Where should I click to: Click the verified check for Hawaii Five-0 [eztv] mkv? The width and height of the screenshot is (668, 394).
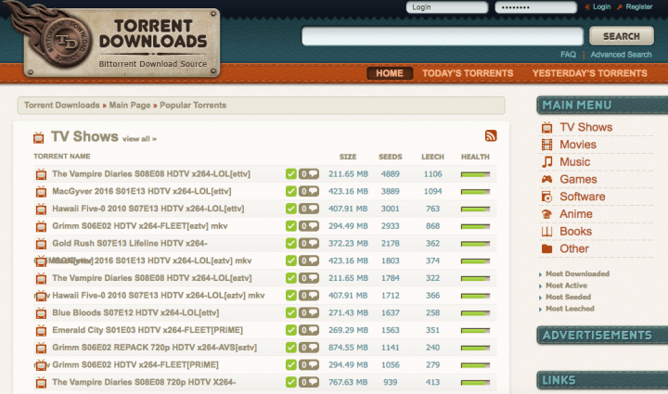tap(291, 296)
